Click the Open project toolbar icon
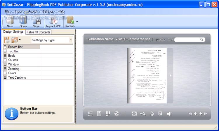Viewport: 219px width, 131px height. pos(23,22)
